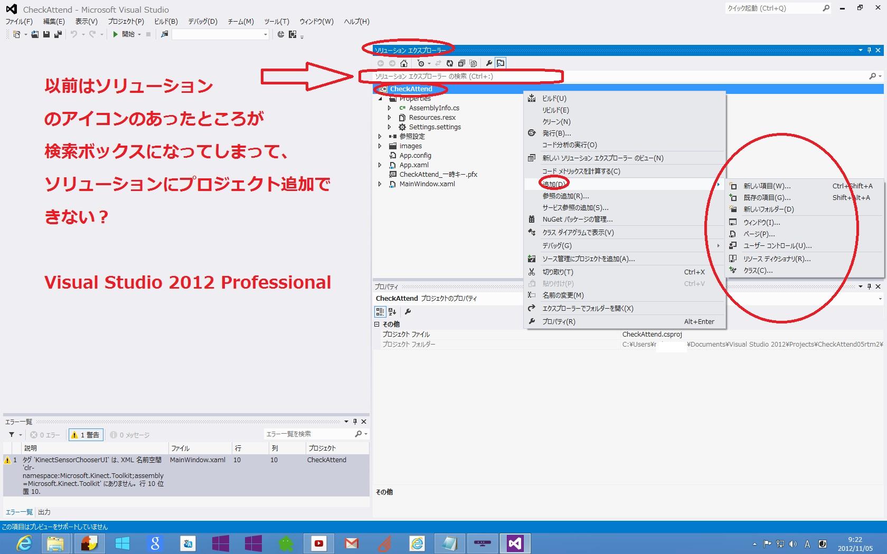The image size is (887, 554).
Task: Open Internet Explorer from the taskbar
Action: tap(24, 543)
